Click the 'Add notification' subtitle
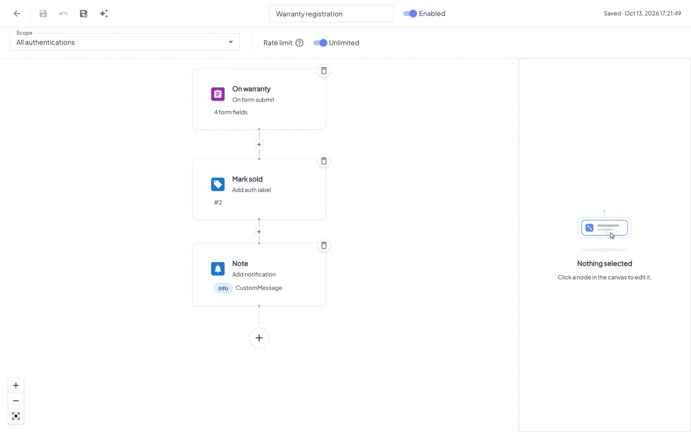This screenshot has height=432, width=691. [x=254, y=274]
